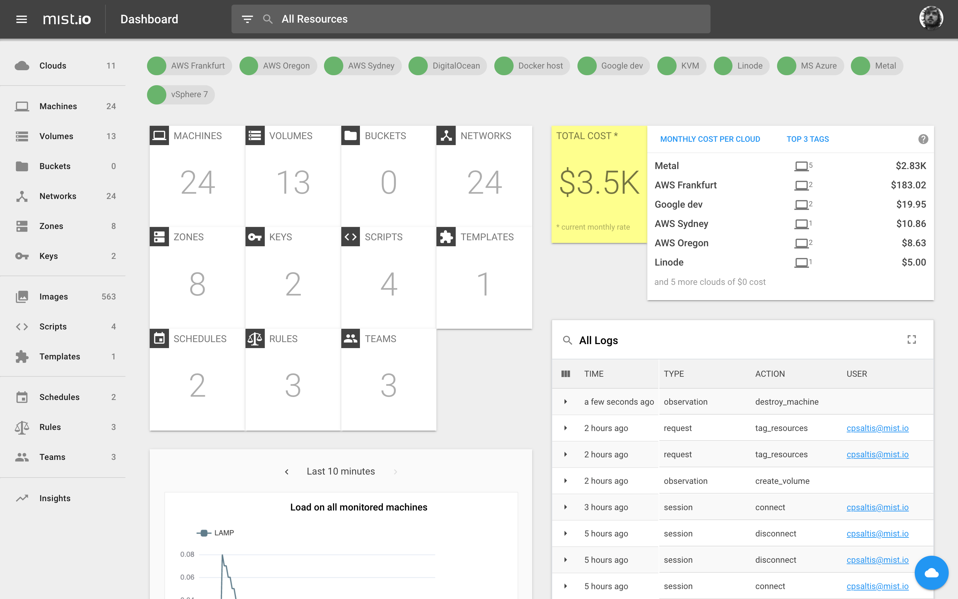958x599 pixels.
Task: Toggle the DigitalOcean cloud chip
Action: point(448,66)
